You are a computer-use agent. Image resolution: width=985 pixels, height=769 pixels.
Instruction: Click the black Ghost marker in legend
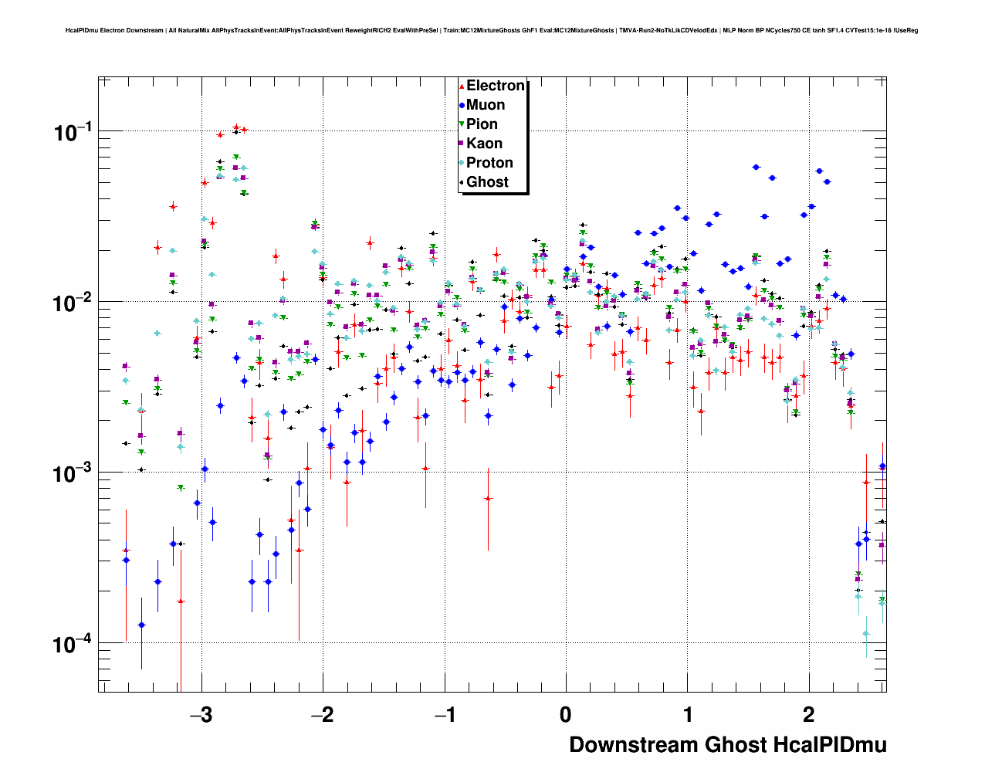462,182
